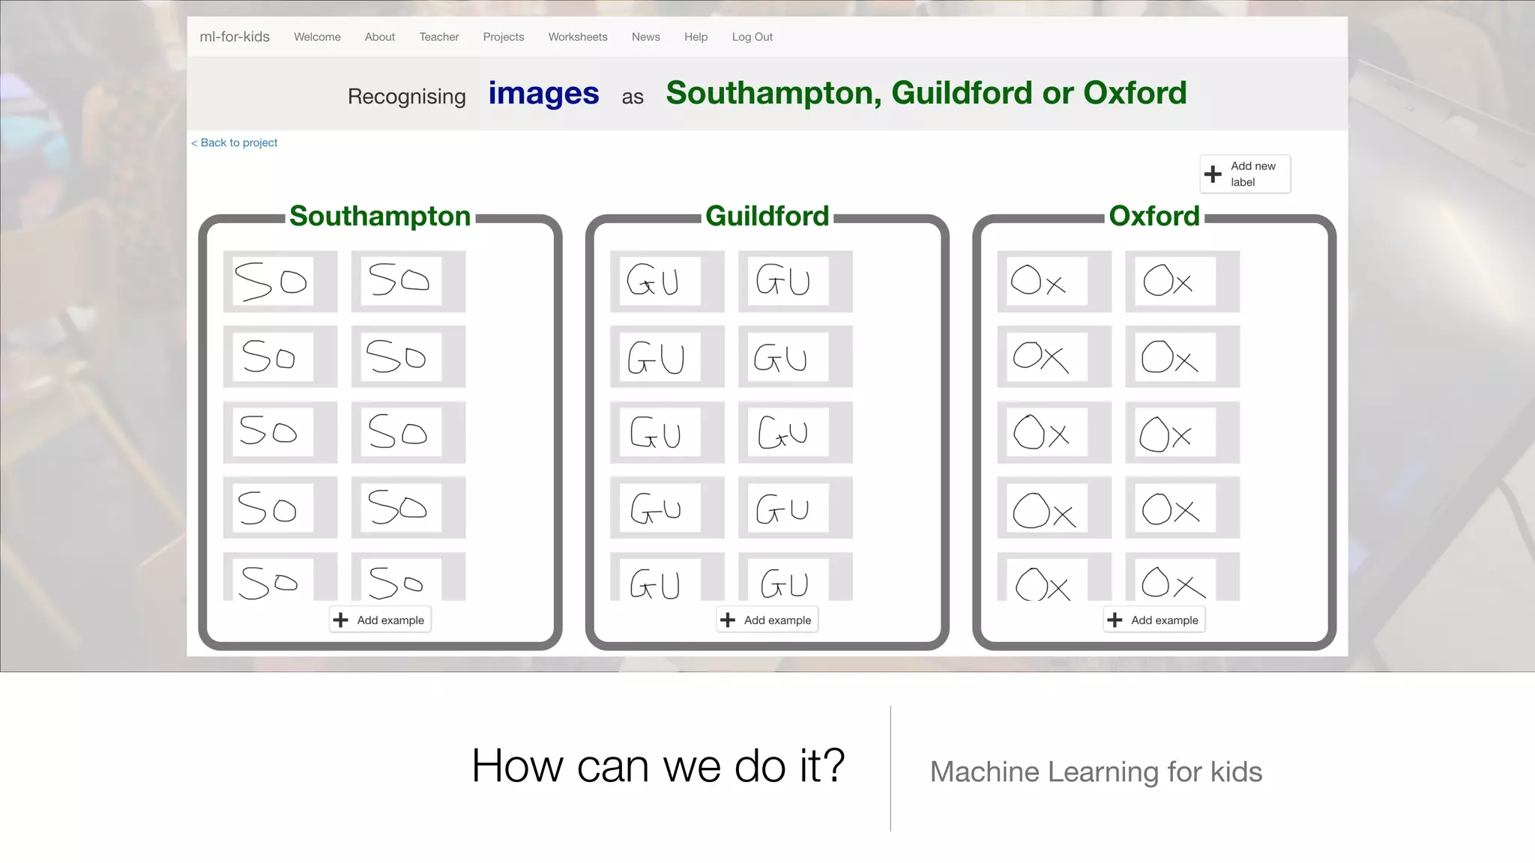The height and width of the screenshot is (863, 1535).
Task: Open the Worksheets page
Action: tap(578, 37)
